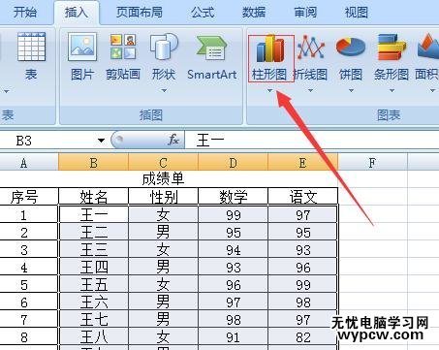Click the 性别 header cell
439x350 pixels.
click(x=163, y=197)
